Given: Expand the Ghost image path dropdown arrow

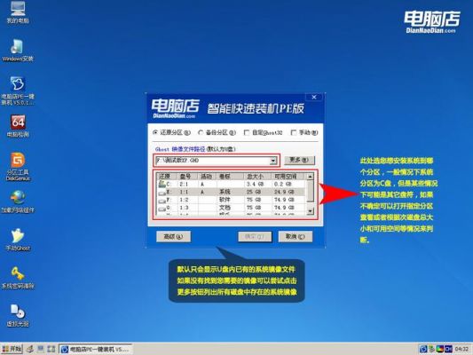Looking at the screenshot, I should [x=273, y=161].
